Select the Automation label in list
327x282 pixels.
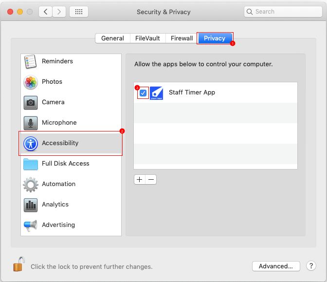click(58, 184)
